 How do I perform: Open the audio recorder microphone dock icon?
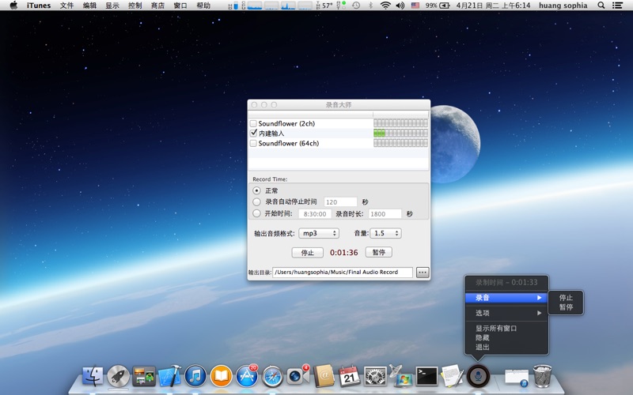pos(478,375)
